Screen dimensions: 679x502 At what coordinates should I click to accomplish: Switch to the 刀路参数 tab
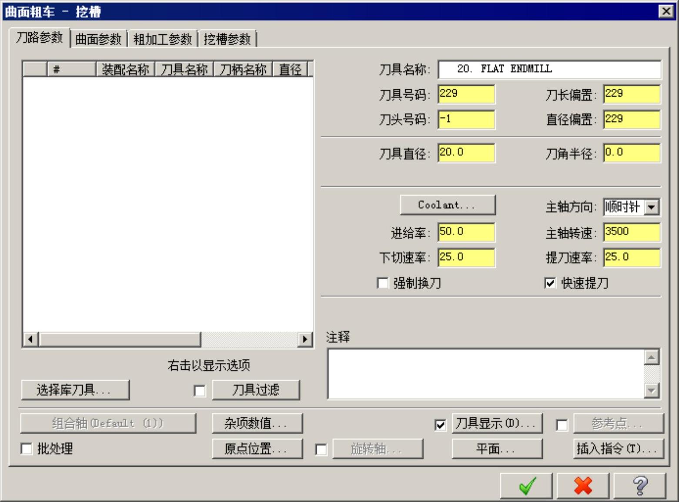40,38
